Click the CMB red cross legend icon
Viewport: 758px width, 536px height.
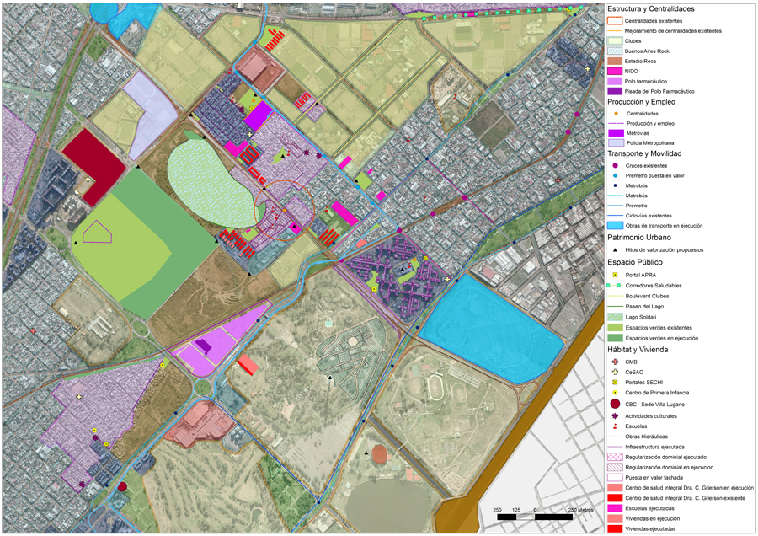point(615,362)
